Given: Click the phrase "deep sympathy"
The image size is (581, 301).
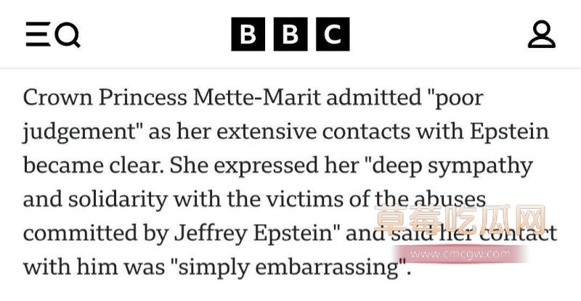Looking at the screenshot, I should coord(455,165).
